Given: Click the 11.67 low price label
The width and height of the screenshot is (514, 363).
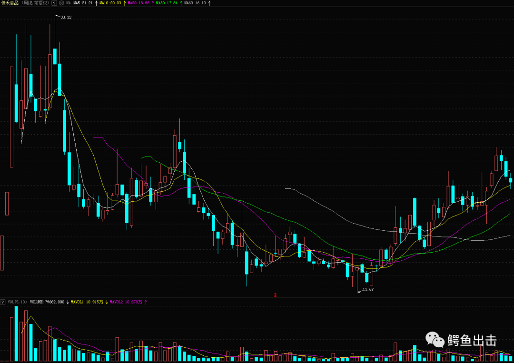Looking at the screenshot, I should [x=368, y=289].
